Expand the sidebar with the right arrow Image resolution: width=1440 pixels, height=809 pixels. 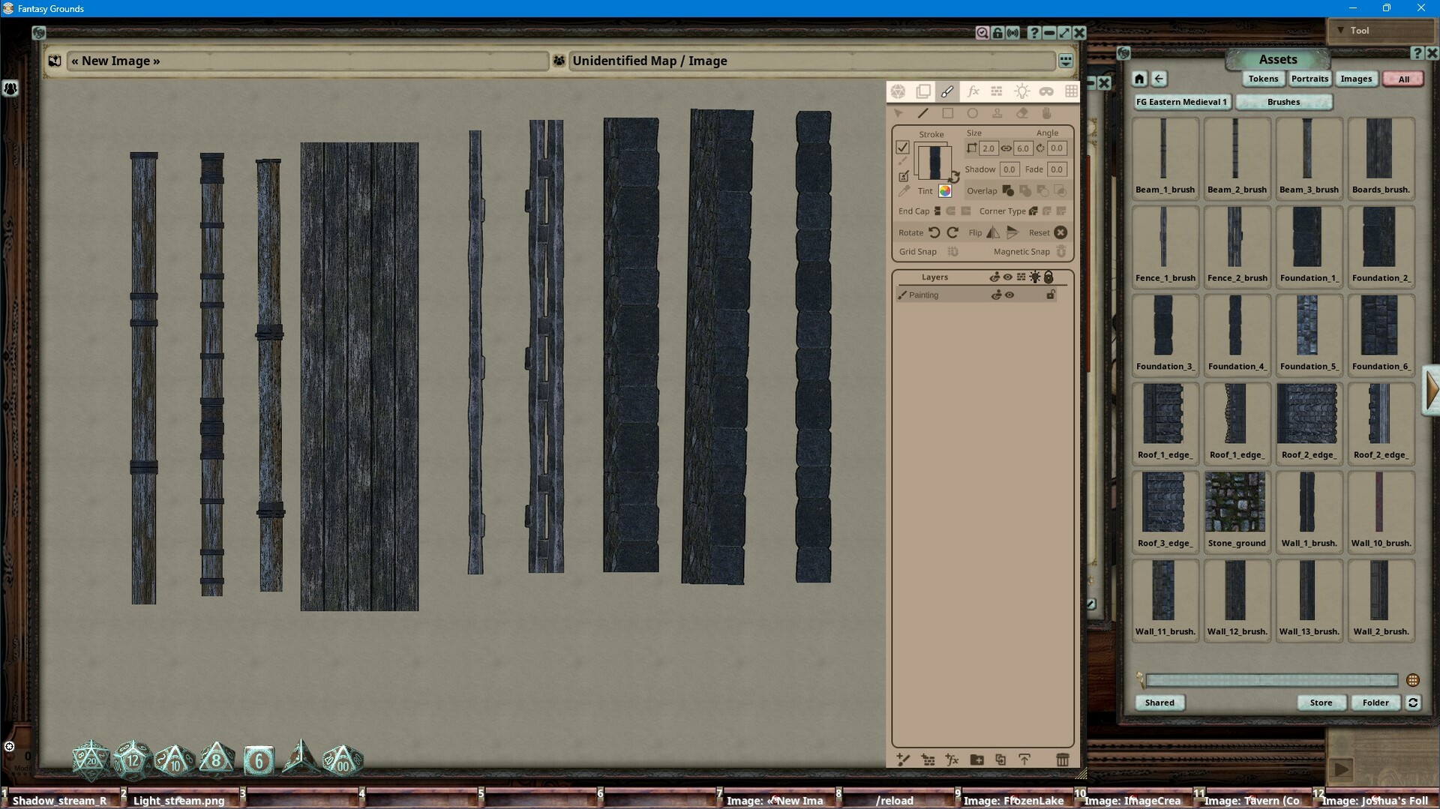click(1432, 389)
